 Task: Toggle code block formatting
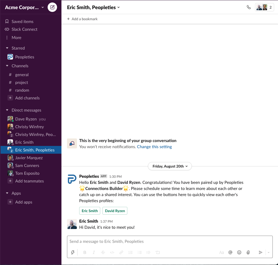click(x=158, y=253)
